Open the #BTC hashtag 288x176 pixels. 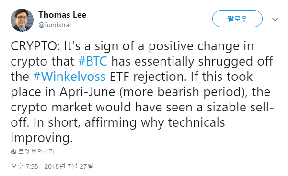point(92,61)
